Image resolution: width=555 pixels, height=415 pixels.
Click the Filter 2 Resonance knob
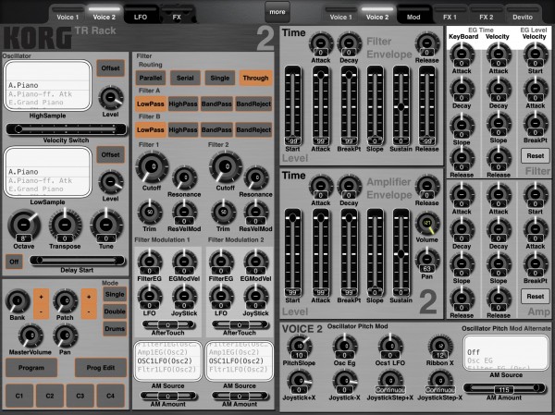click(256, 178)
